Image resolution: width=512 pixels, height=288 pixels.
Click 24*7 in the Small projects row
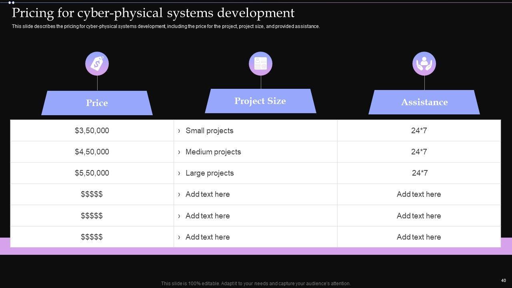pyautogui.click(x=419, y=130)
